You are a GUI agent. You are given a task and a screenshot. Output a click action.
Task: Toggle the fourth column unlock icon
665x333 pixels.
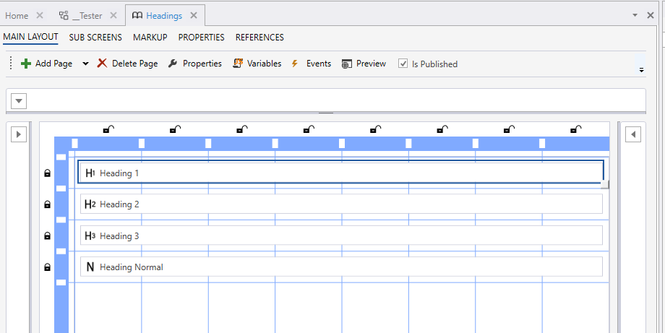[x=309, y=129]
